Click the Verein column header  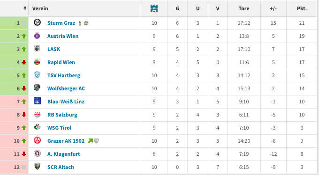click(x=40, y=8)
